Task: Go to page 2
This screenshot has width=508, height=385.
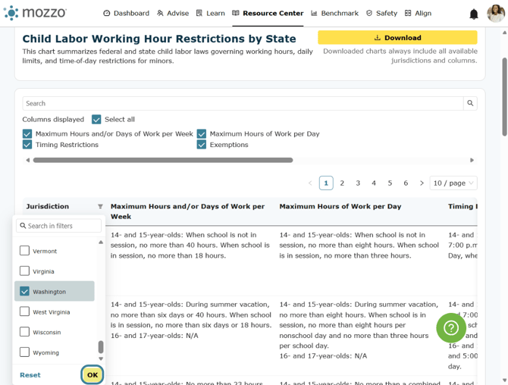Action: pos(342,183)
